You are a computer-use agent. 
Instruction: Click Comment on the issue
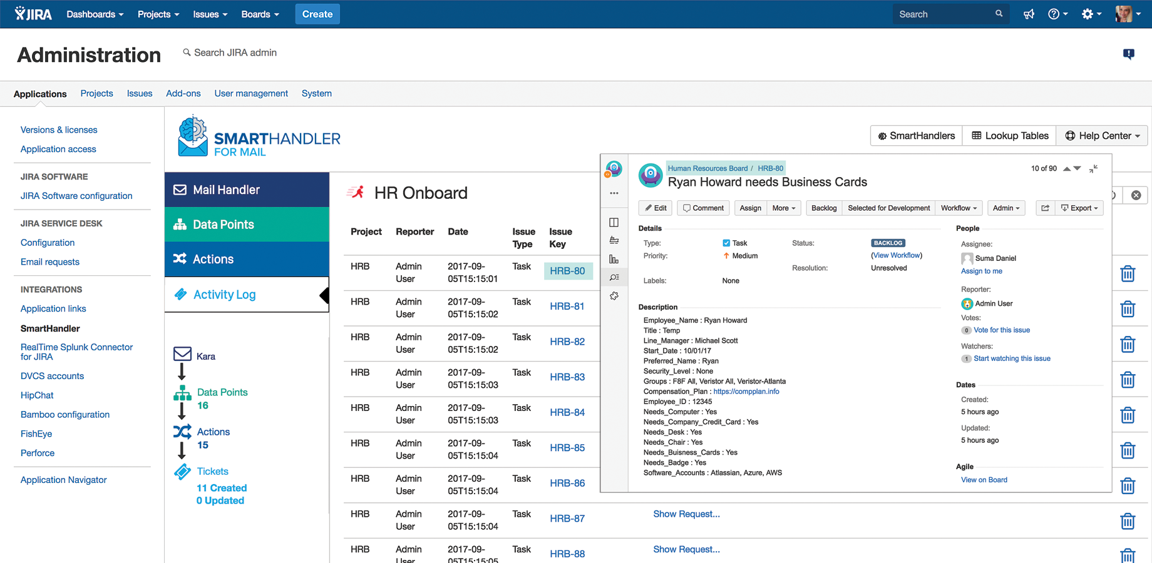(703, 208)
